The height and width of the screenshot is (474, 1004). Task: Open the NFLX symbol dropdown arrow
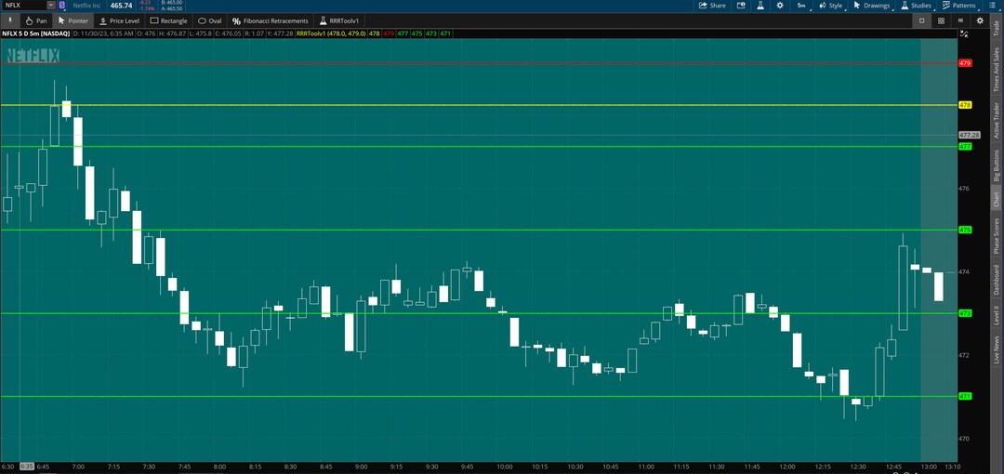[50, 6]
